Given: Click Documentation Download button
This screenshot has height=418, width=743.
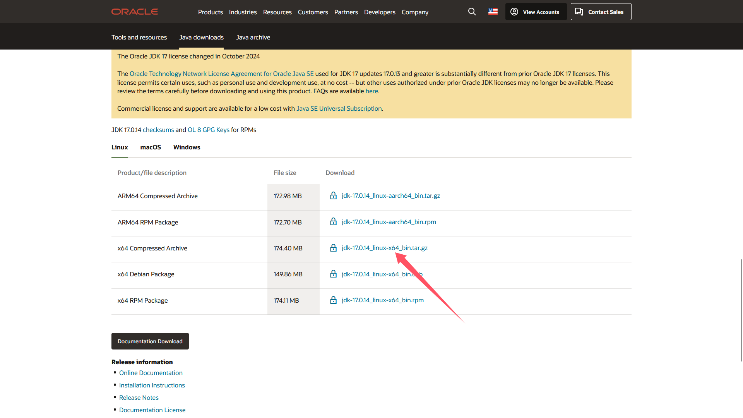Looking at the screenshot, I should [x=150, y=341].
